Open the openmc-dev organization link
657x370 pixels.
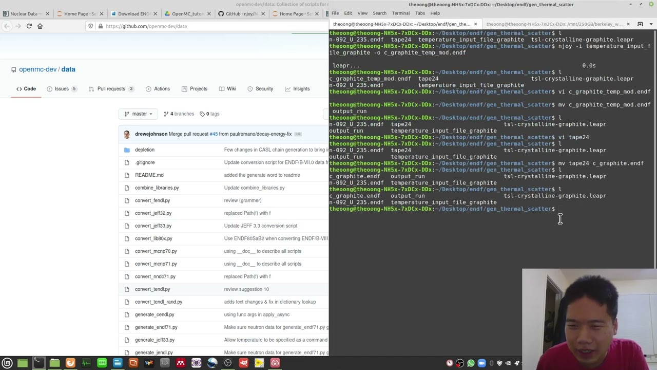pos(37,69)
